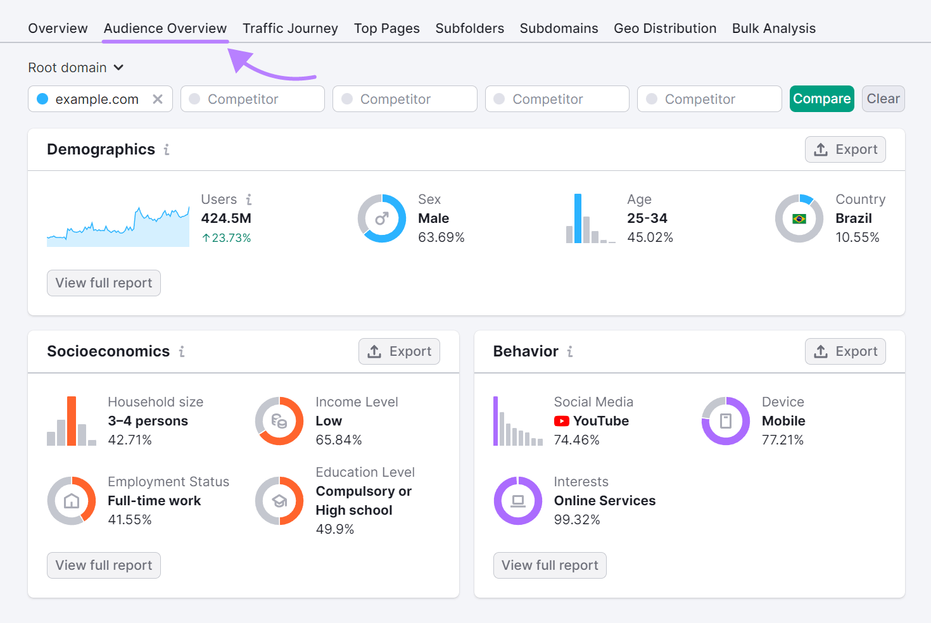Click the YouTube icon under Social Media
The width and height of the screenshot is (931, 623).
pos(561,421)
